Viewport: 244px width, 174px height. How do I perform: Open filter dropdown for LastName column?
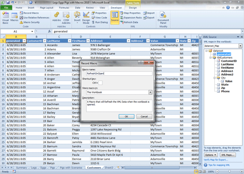click(69, 41)
